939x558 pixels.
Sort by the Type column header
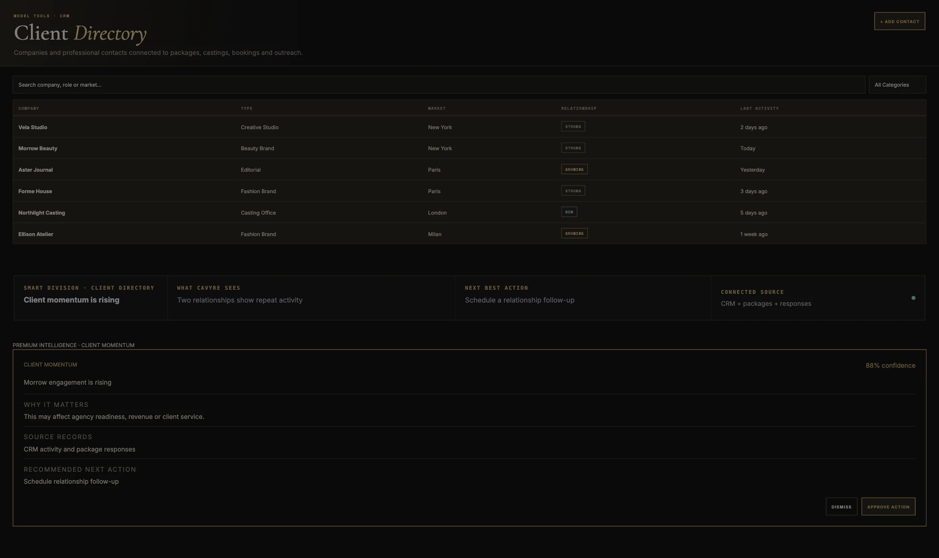tap(247, 108)
